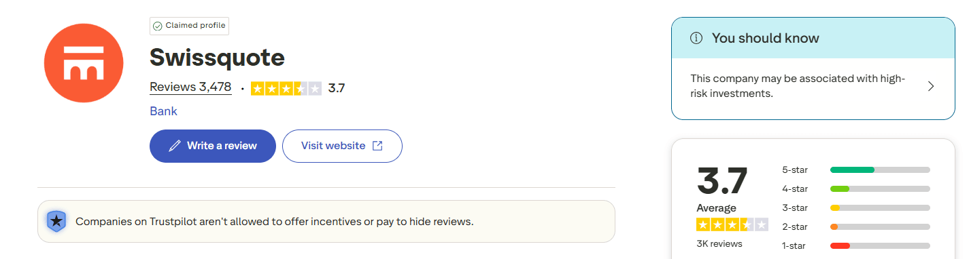Click the star rating under Average
This screenshot has width=969, height=259.
point(732,224)
